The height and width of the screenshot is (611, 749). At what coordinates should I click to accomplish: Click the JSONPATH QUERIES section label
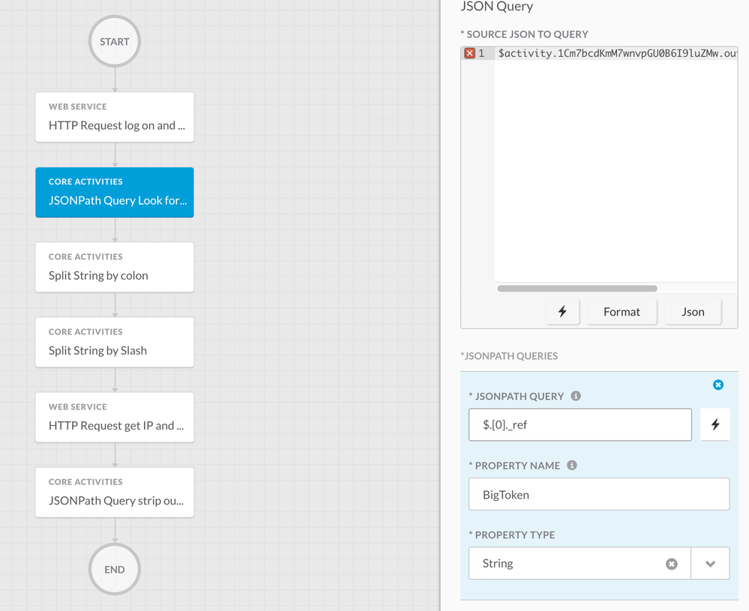[x=509, y=356]
